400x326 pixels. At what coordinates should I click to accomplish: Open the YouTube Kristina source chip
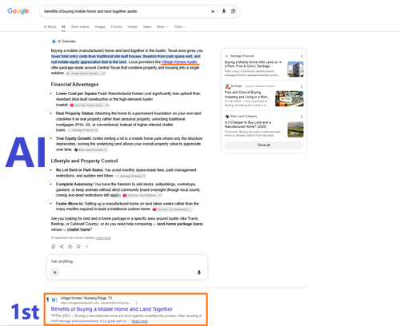point(90,105)
